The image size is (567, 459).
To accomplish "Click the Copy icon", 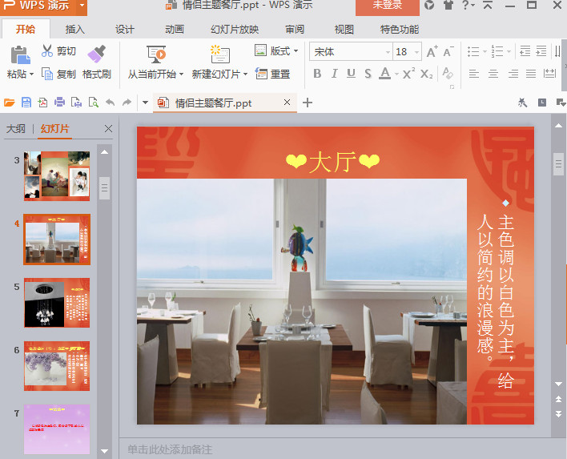I will pos(47,74).
